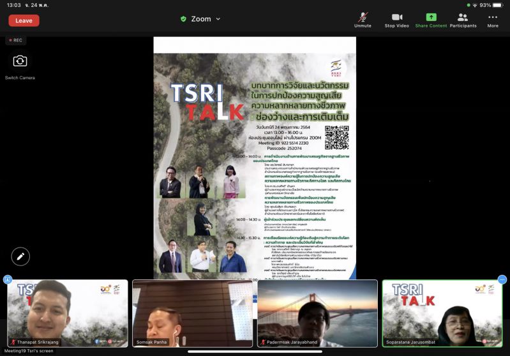The height and width of the screenshot is (356, 510).
Task: Select Somsak Panha video thumbnail
Action: (193, 313)
